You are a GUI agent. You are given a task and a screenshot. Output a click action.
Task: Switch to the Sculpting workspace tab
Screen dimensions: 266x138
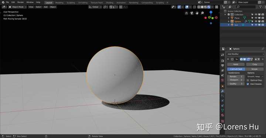[71, 3]
